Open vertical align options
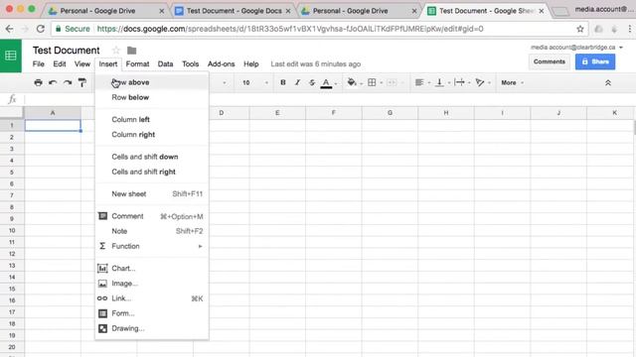Screen dimensions: 636x357 pyautogui.click(x=439, y=82)
